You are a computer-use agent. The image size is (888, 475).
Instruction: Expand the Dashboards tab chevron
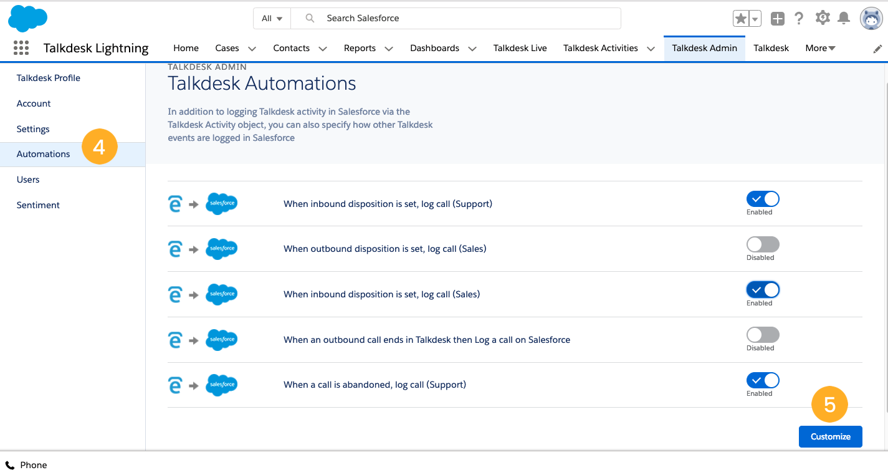(x=472, y=49)
